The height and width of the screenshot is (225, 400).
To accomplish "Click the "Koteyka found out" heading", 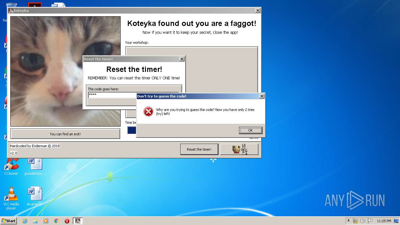I will (192, 23).
